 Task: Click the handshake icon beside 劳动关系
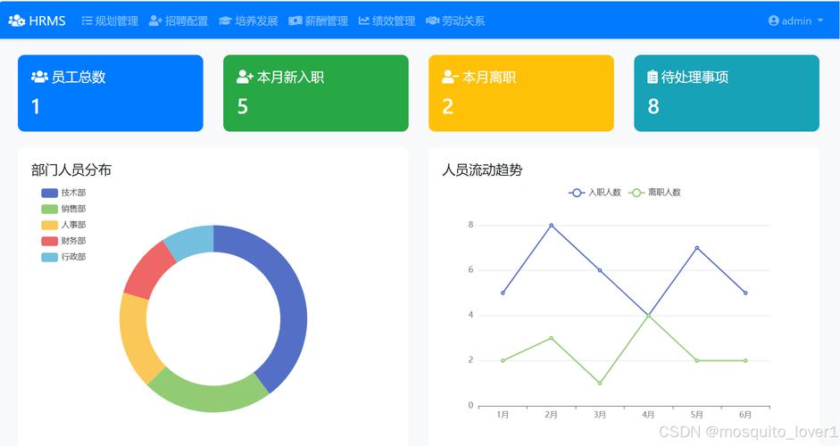tap(432, 21)
